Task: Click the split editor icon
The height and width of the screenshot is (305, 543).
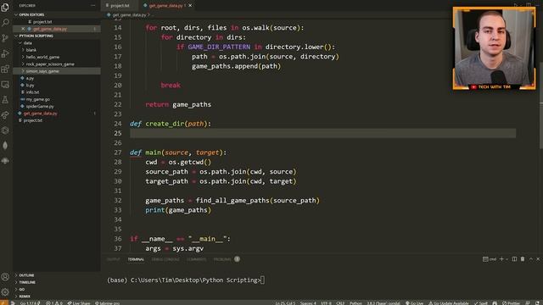Action: tap(529, 5)
